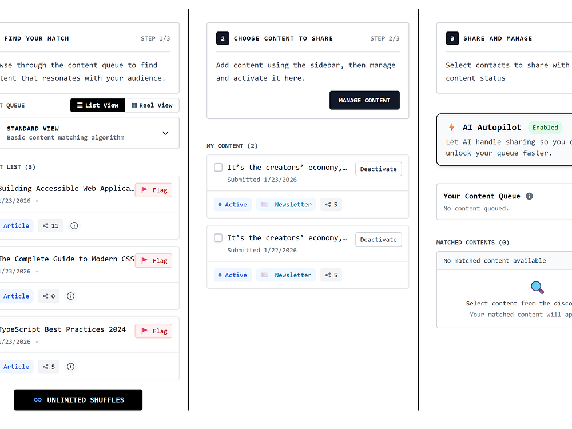Click share icon on 1/23/2026 newsletter content

(328, 204)
